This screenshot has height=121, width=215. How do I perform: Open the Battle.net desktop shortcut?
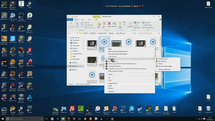click(x=123, y=109)
